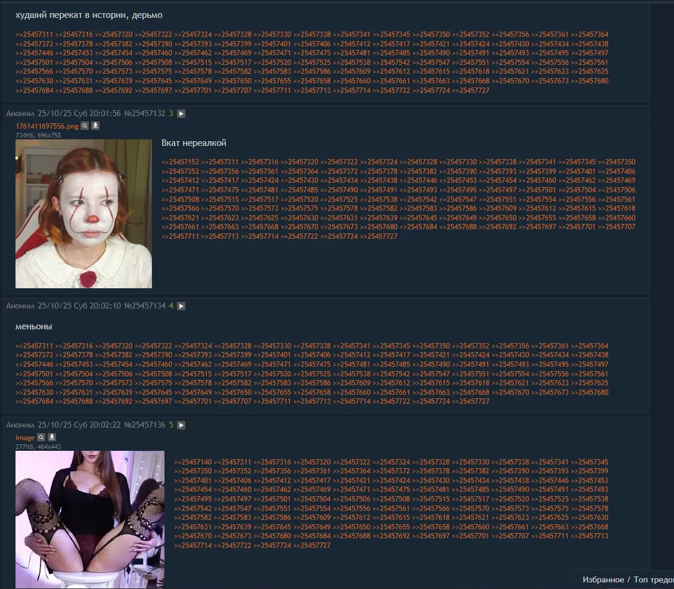Open the "image" file name link

click(x=25, y=438)
